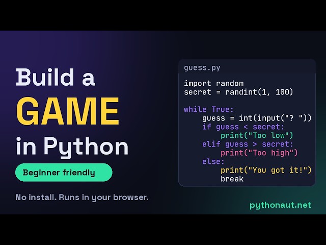The width and height of the screenshot is (326, 245).
Task: Click the "guess = int(input("? "))" line
Action: [x=257, y=118]
